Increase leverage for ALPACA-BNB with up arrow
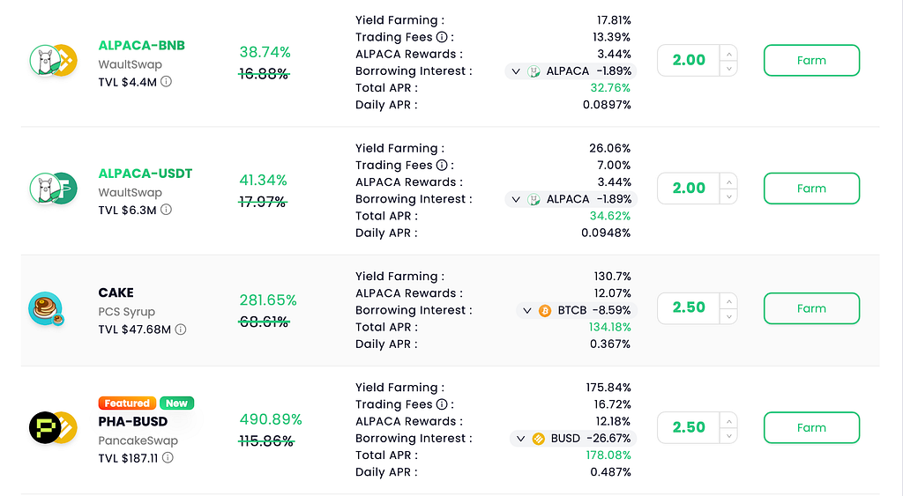Screen dimensions: 903x496 click(728, 54)
